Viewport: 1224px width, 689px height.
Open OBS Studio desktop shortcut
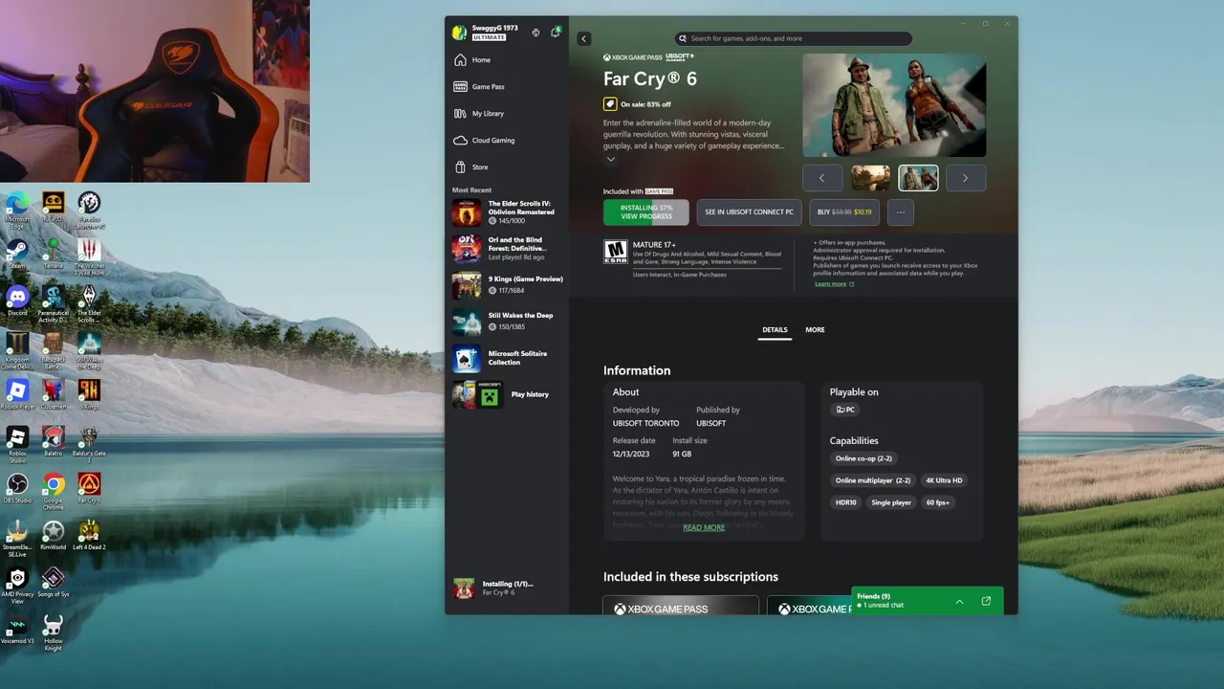(x=17, y=488)
